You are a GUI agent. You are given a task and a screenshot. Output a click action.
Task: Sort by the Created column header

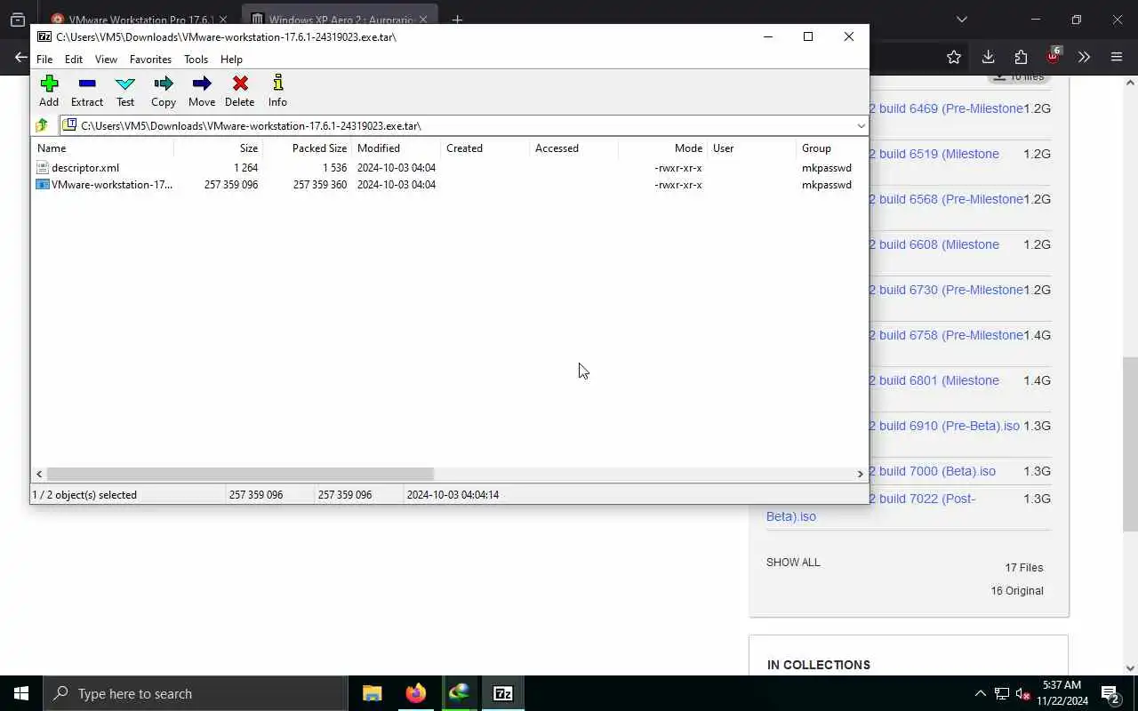coord(485,148)
